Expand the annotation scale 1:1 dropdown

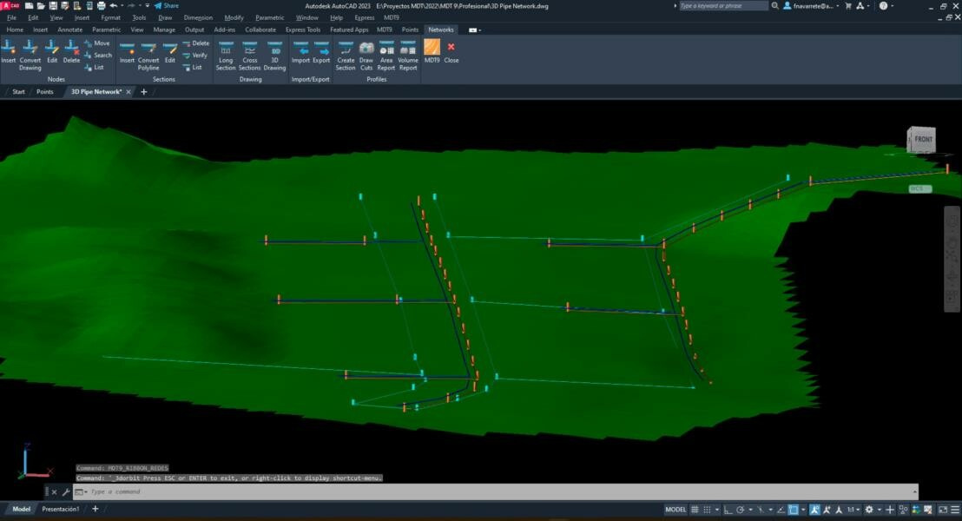point(855,510)
